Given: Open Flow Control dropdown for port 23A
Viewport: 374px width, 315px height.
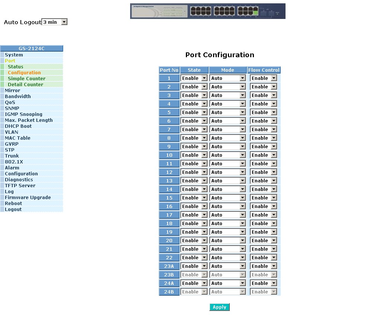Looking at the screenshot, I should [263, 266].
